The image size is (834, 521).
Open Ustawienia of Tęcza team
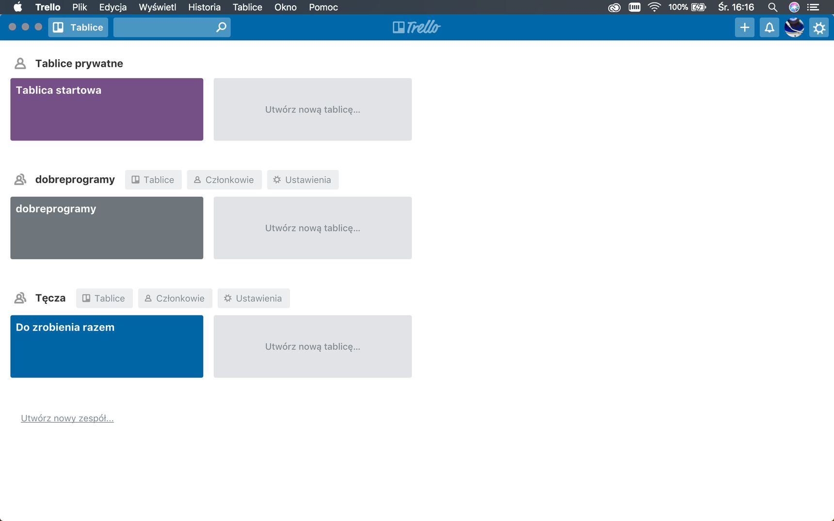click(254, 299)
